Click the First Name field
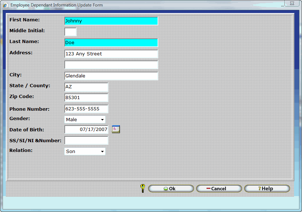 pyautogui.click(x=111, y=21)
